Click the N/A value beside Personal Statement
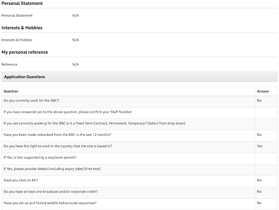 (x=75, y=16)
